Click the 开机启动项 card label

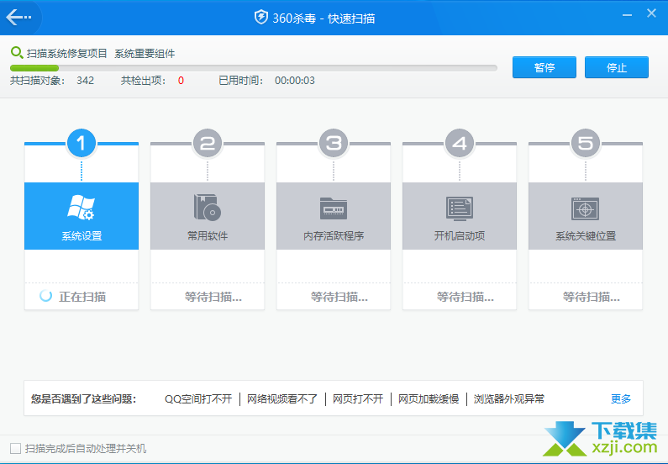click(460, 235)
